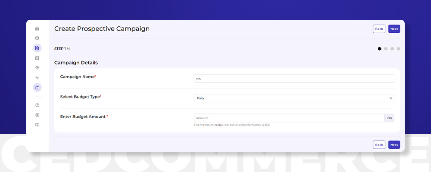This screenshot has width=431, height=172.
Task: Open the book guide icon
Action: [37, 125]
